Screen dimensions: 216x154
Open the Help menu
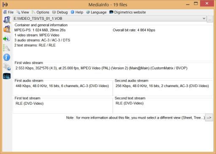pos(77,12)
